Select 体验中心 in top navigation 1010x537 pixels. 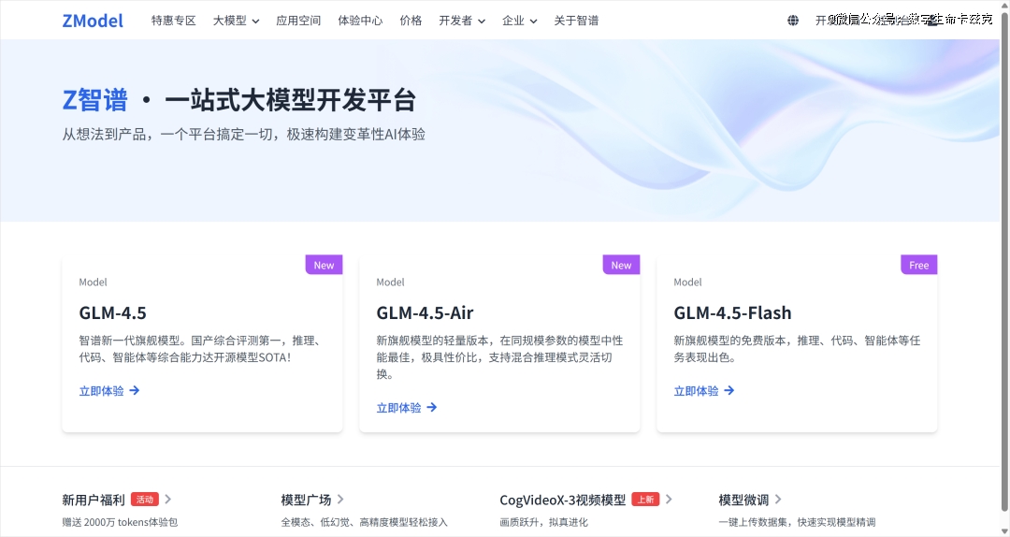click(360, 21)
